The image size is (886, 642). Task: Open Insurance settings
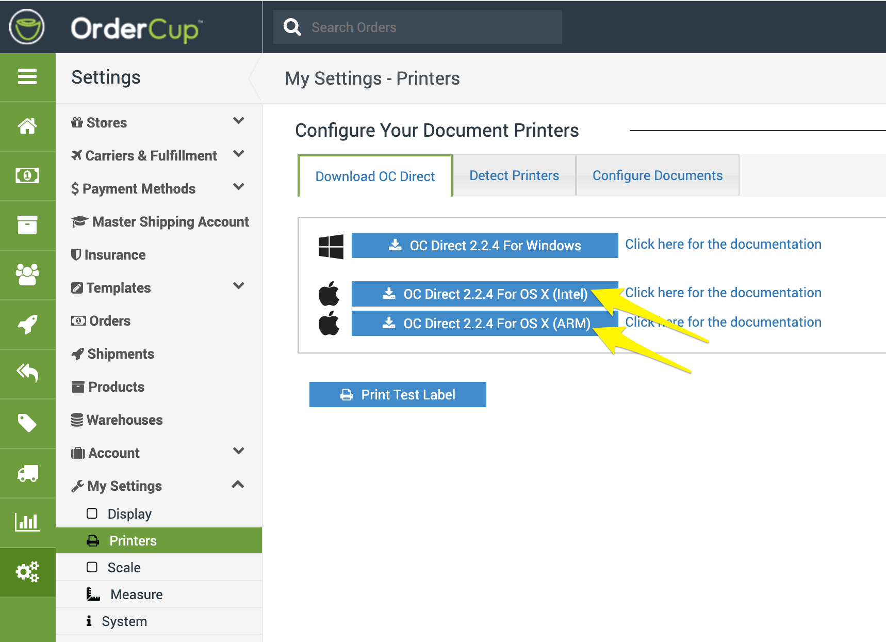pyautogui.click(x=108, y=255)
